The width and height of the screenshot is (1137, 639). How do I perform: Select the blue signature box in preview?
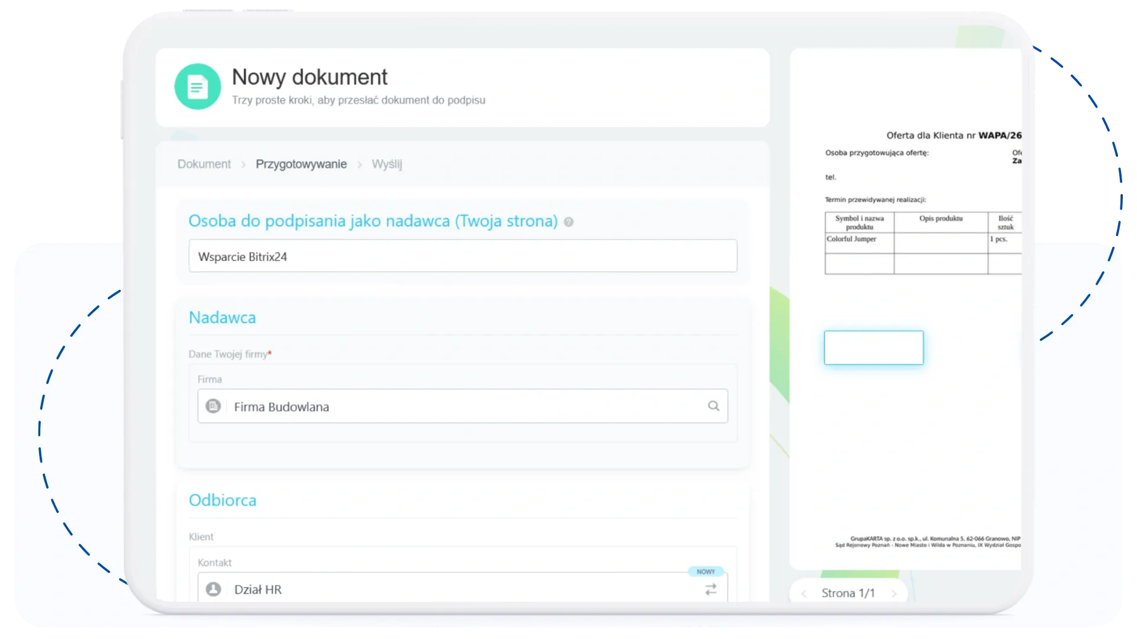(873, 347)
